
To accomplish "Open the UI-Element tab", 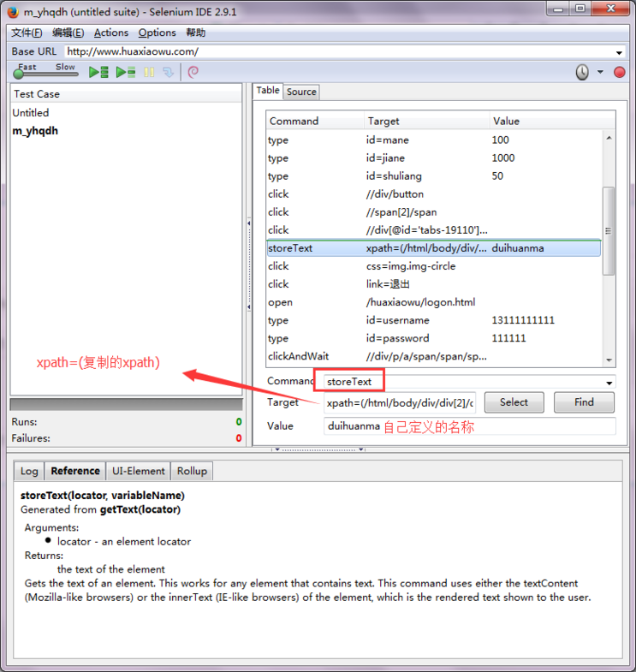I will pyautogui.click(x=138, y=471).
